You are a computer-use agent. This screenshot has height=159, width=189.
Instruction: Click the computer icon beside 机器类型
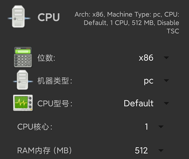pos(23,80)
